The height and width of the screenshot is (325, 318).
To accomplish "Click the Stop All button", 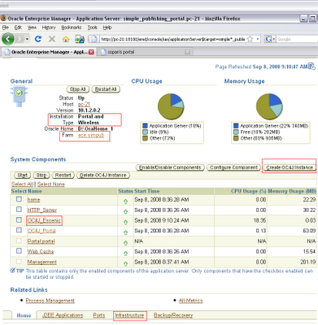I will tap(78, 89).
